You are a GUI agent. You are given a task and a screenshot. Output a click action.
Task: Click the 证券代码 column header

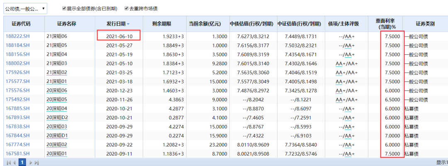(20, 24)
